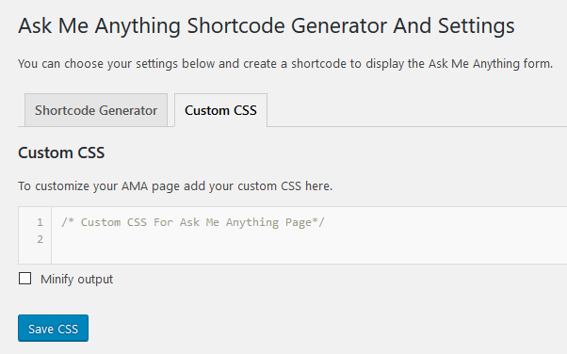Click the word Page in editor comment
Viewport: 567px width, 354px height.
tap(299, 223)
